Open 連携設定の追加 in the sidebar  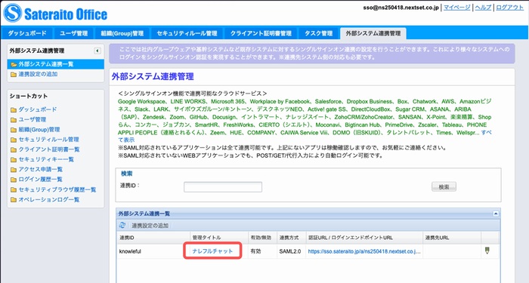[38, 74]
